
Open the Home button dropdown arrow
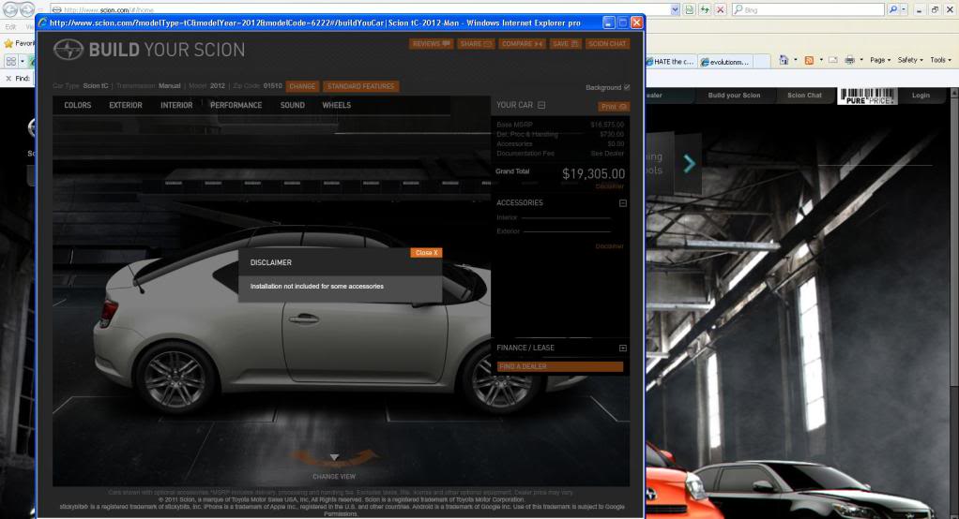click(x=795, y=60)
